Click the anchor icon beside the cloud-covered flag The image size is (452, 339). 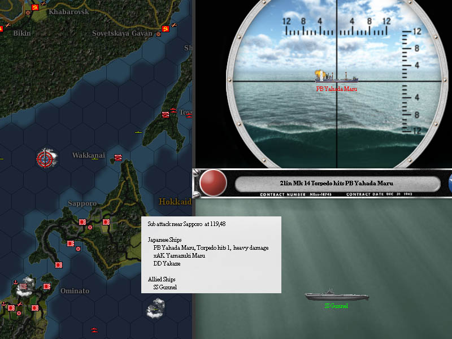click(x=16, y=282)
